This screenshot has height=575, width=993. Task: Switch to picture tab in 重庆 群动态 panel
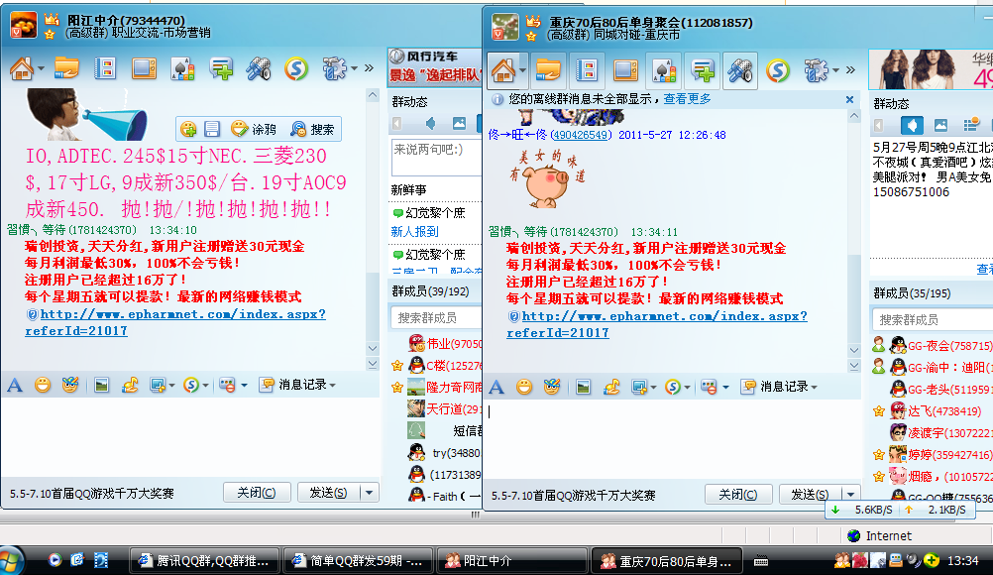point(941,125)
